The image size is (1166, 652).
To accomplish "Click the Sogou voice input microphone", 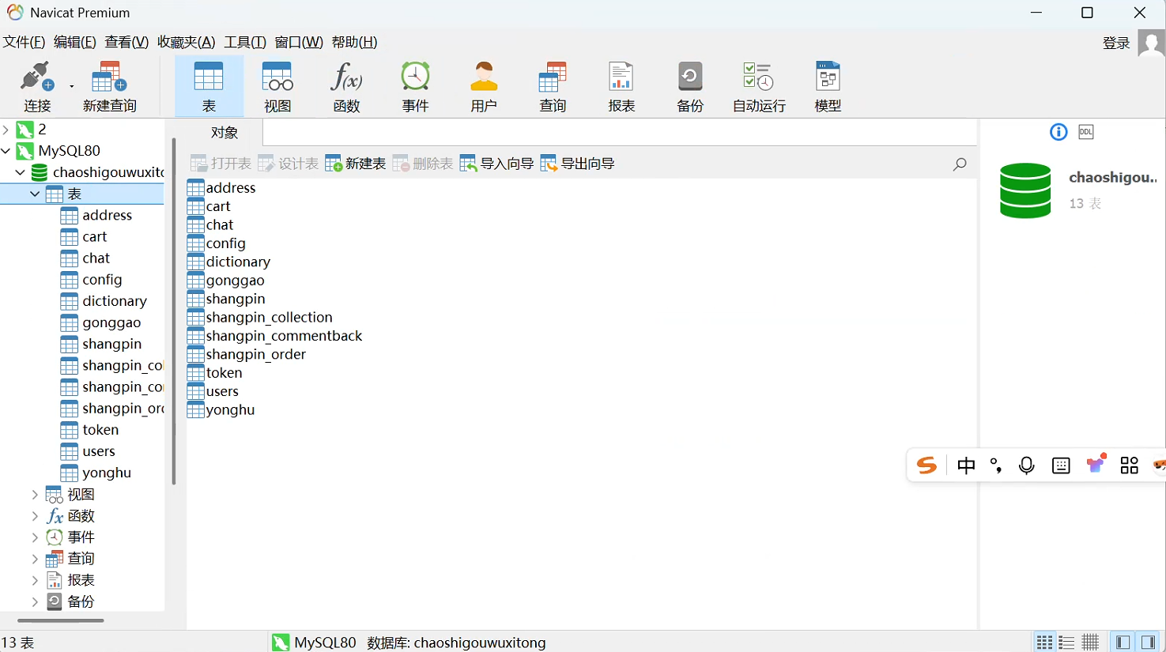I will coord(1026,465).
